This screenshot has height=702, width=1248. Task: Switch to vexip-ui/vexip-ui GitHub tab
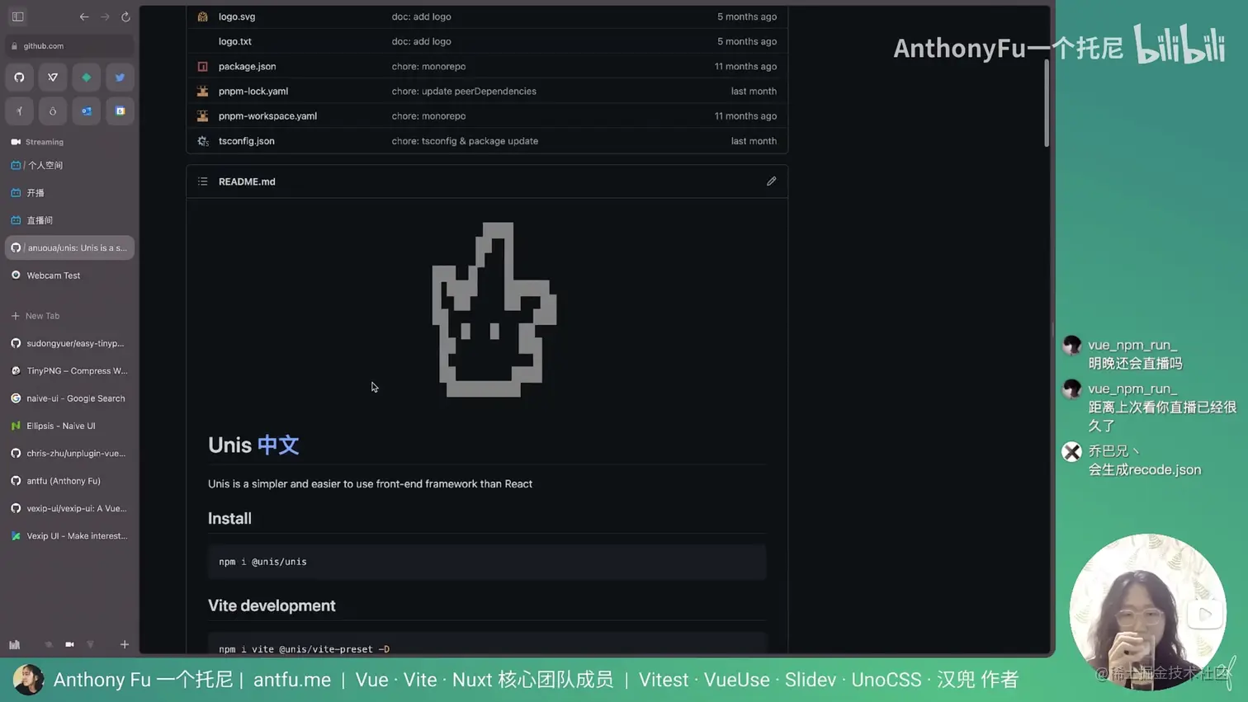tap(70, 508)
